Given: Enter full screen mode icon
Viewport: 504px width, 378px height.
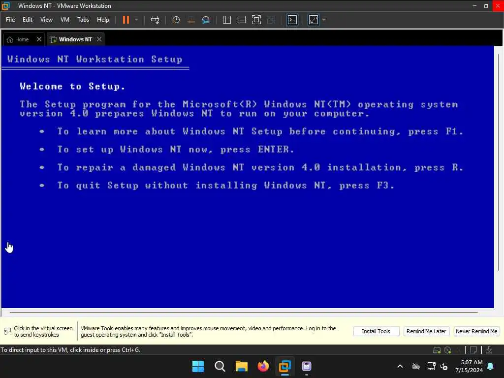Looking at the screenshot, I should pyautogui.click(x=256, y=20).
